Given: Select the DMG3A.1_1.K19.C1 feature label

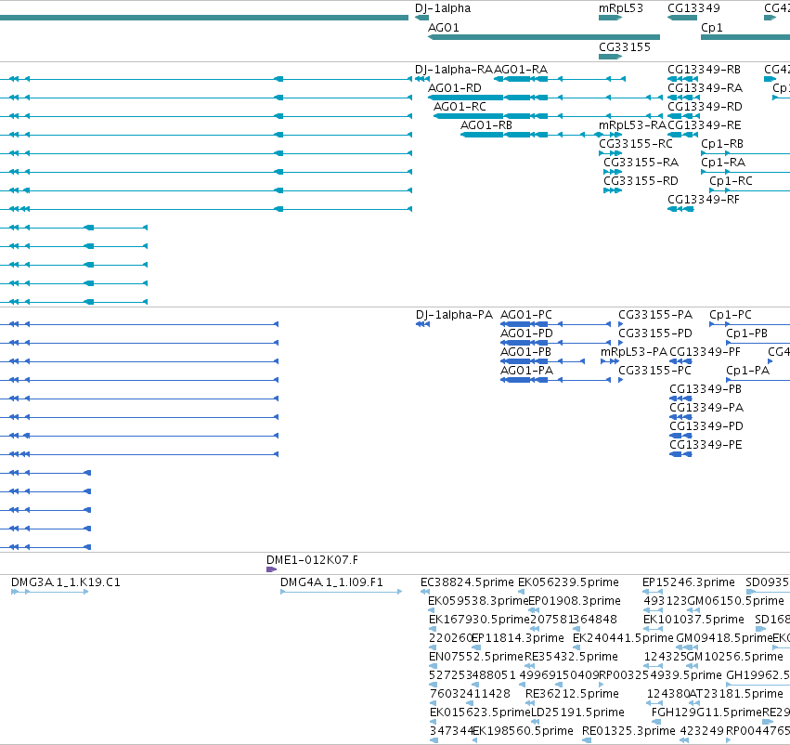Looking at the screenshot, I should pyautogui.click(x=66, y=582).
